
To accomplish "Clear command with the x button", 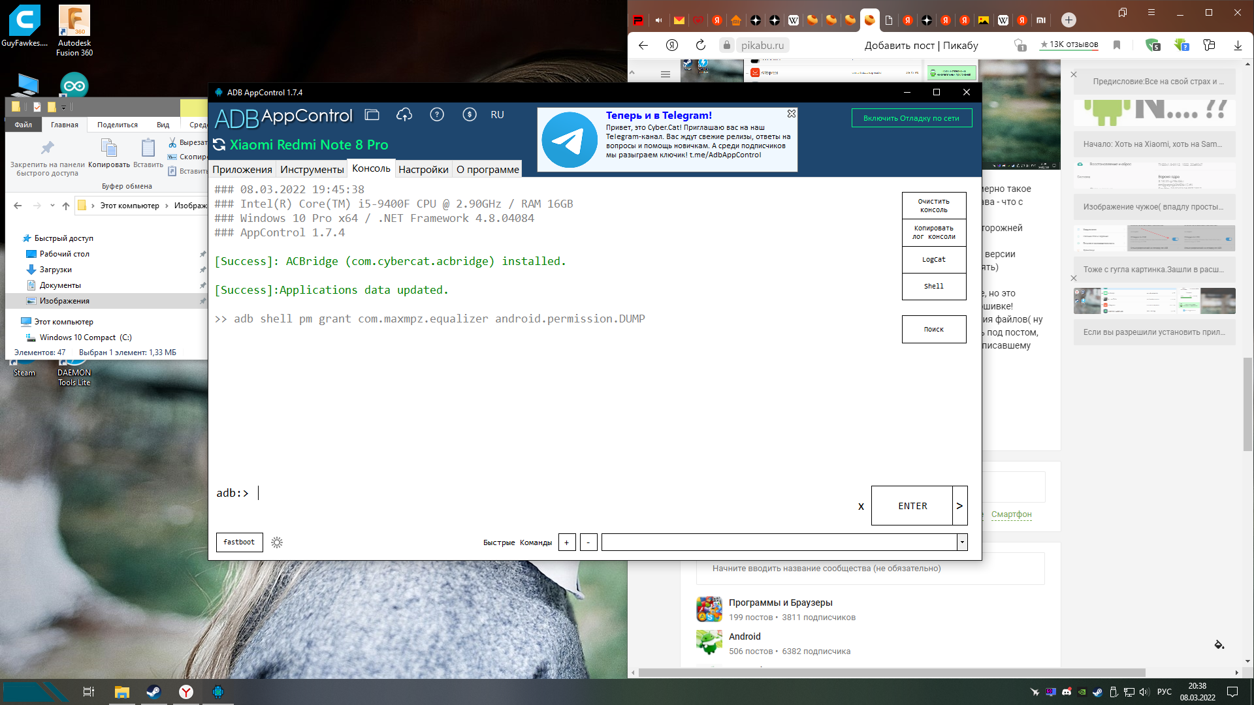I will (x=861, y=506).
